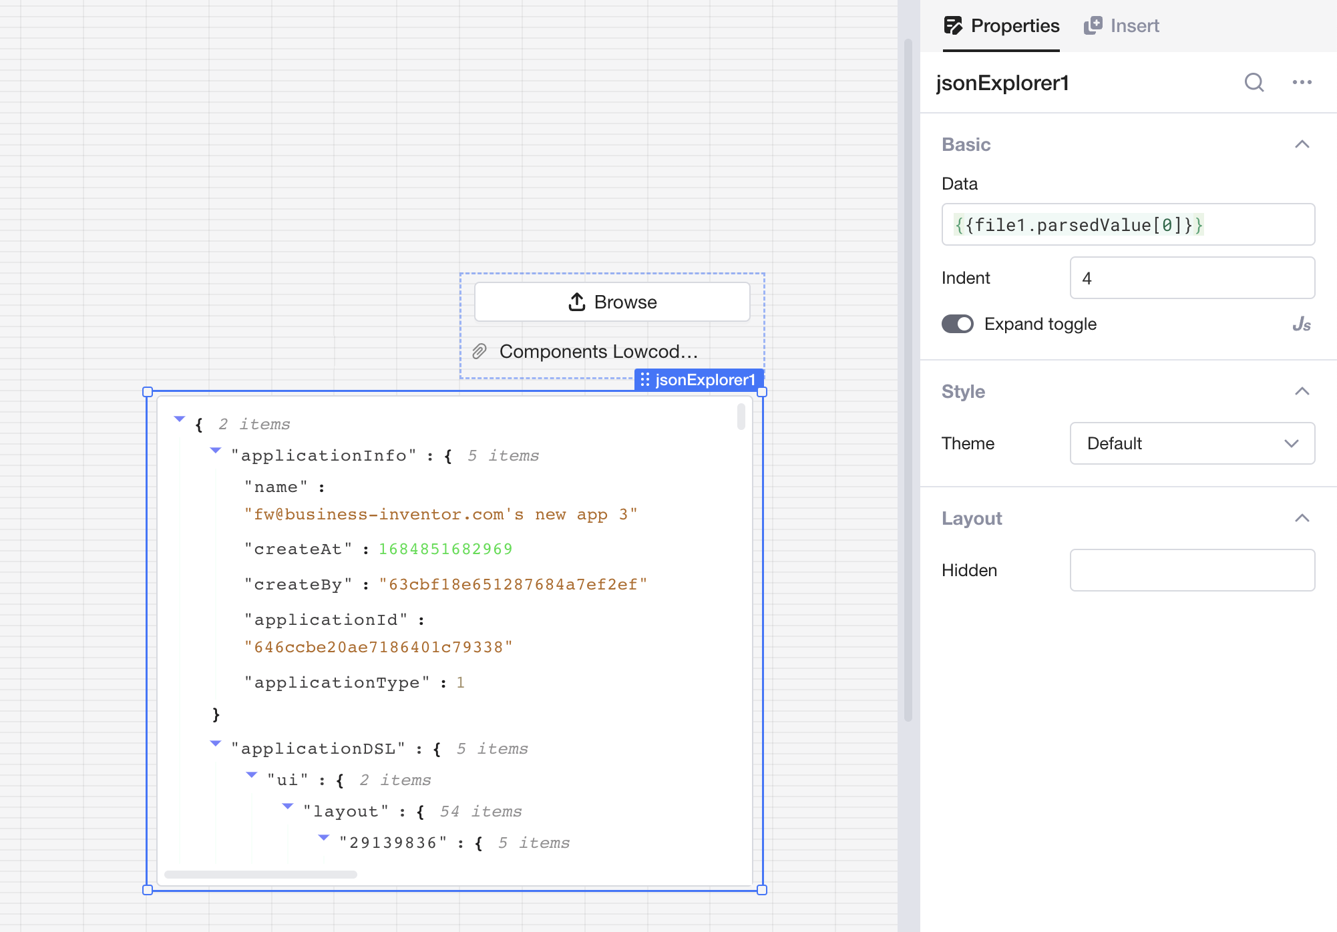The width and height of the screenshot is (1337, 932).
Task: Collapse the Layout section
Action: [x=1302, y=518]
